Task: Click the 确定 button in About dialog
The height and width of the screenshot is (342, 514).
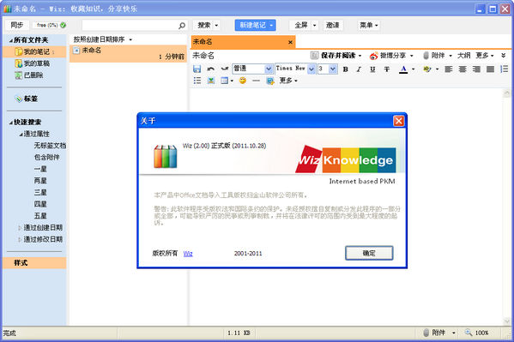Action: (x=369, y=253)
